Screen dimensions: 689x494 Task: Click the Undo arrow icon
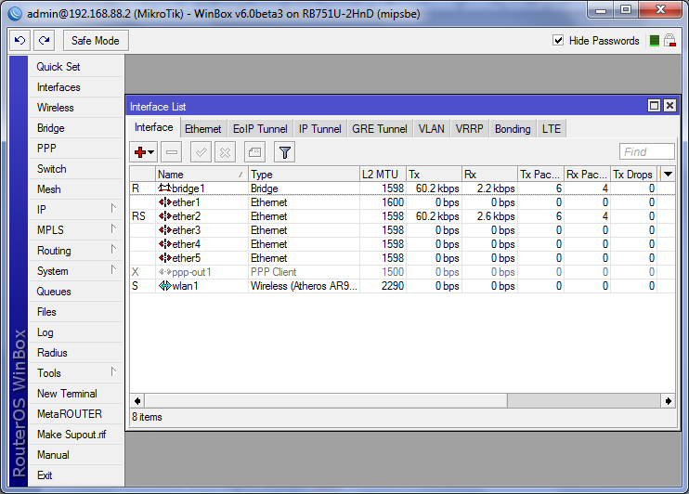coord(19,41)
